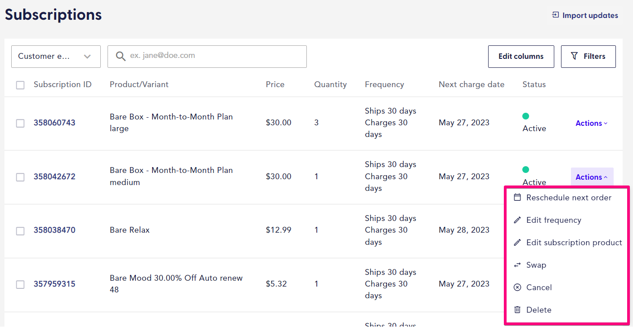Select the swap arrows icon in the menu
This screenshot has height=327, width=633.
pos(517,265)
